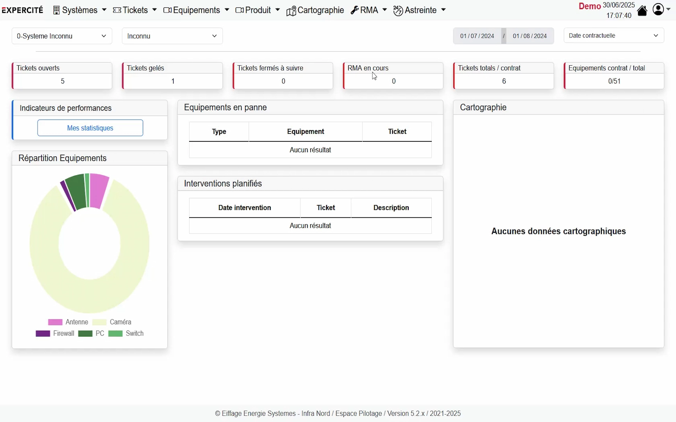This screenshot has width=676, height=422.
Task: Click the Produit icon
Action: 240,10
